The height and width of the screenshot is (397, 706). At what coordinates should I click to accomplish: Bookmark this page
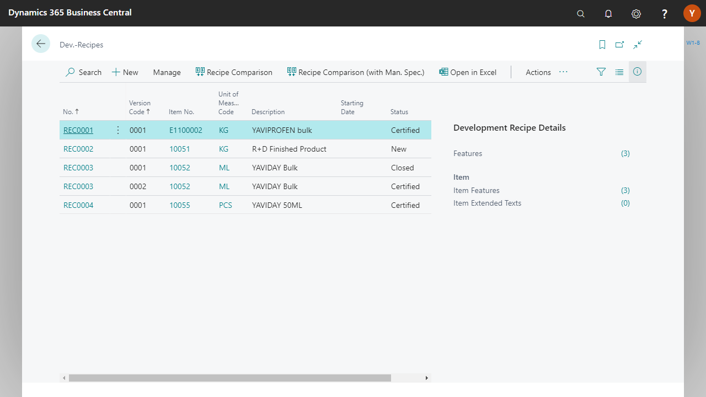click(x=602, y=45)
